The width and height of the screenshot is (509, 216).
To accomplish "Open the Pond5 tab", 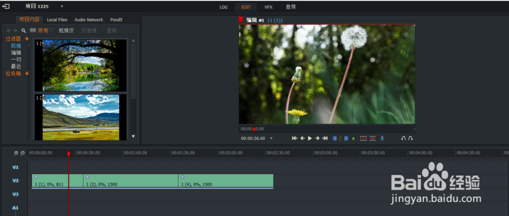I will point(116,20).
